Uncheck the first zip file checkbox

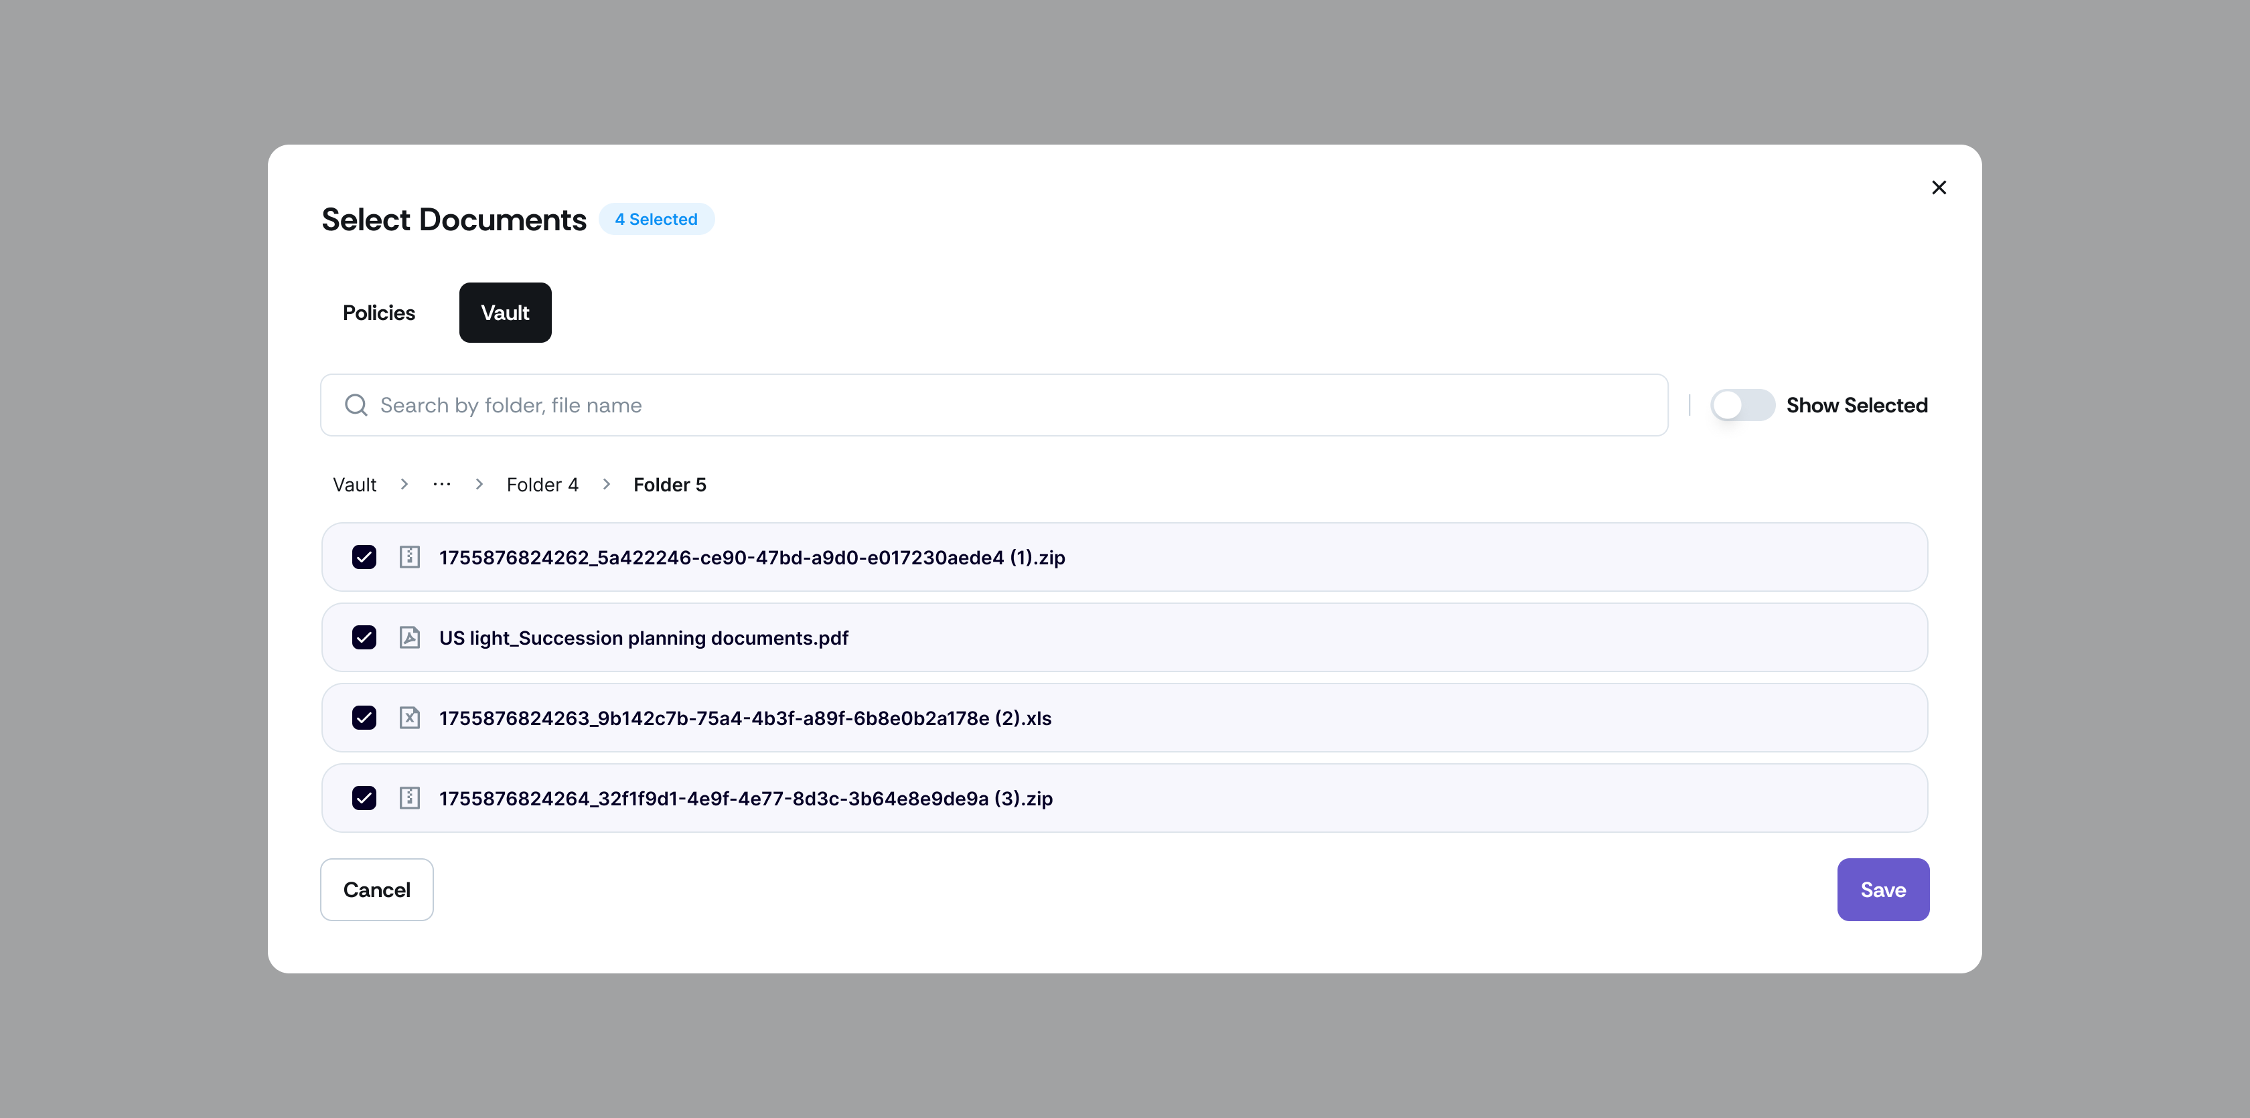[364, 557]
